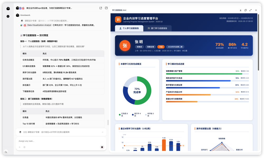264x158 pixels.
Task: Click the orange 11.2h peak bar in weekly chart
Action: [x=164, y=145]
